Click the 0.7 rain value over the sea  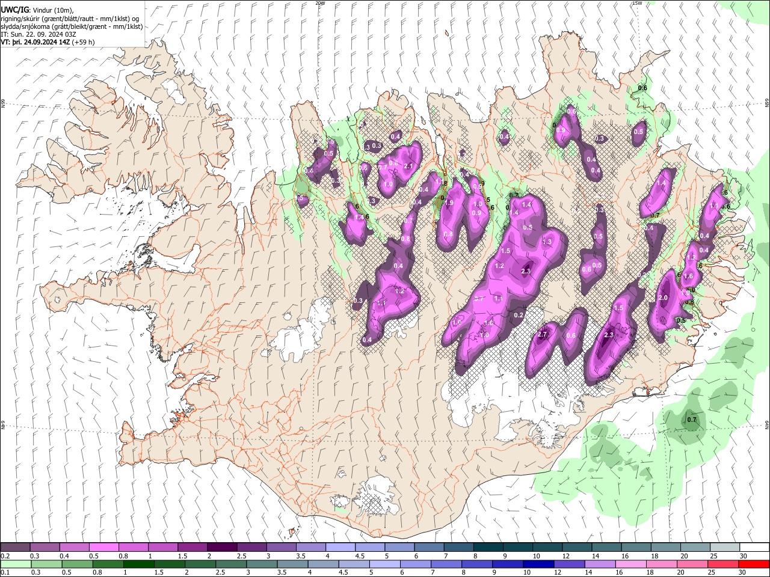click(x=692, y=420)
